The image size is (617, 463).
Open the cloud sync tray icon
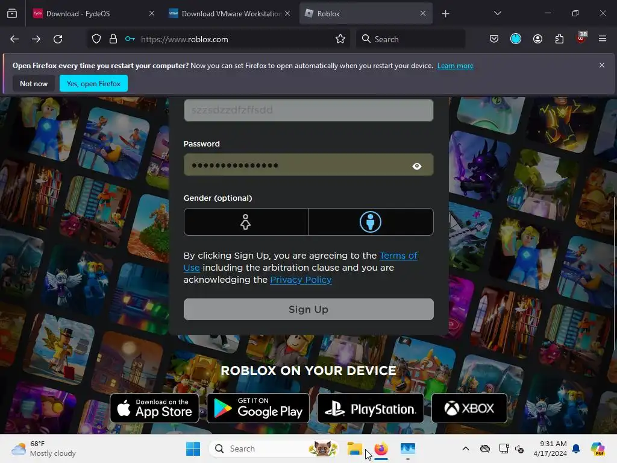coord(485,449)
